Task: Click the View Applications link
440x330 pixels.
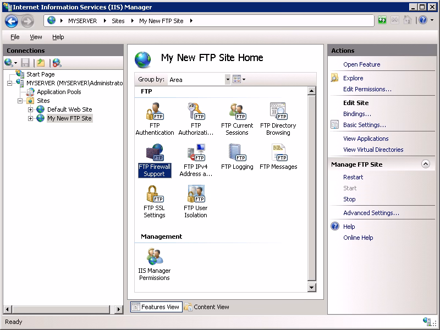Action: (366, 139)
